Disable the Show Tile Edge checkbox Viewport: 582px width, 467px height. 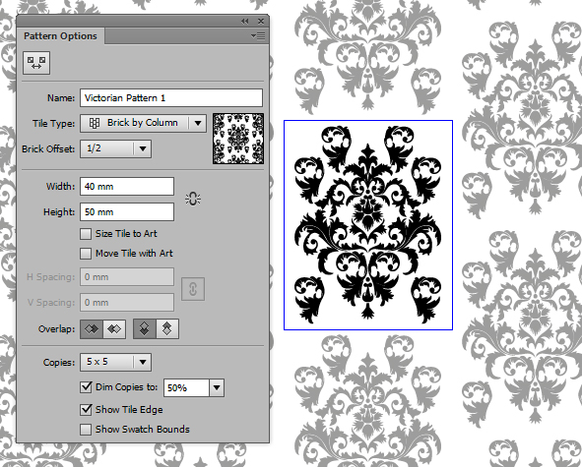tap(86, 410)
